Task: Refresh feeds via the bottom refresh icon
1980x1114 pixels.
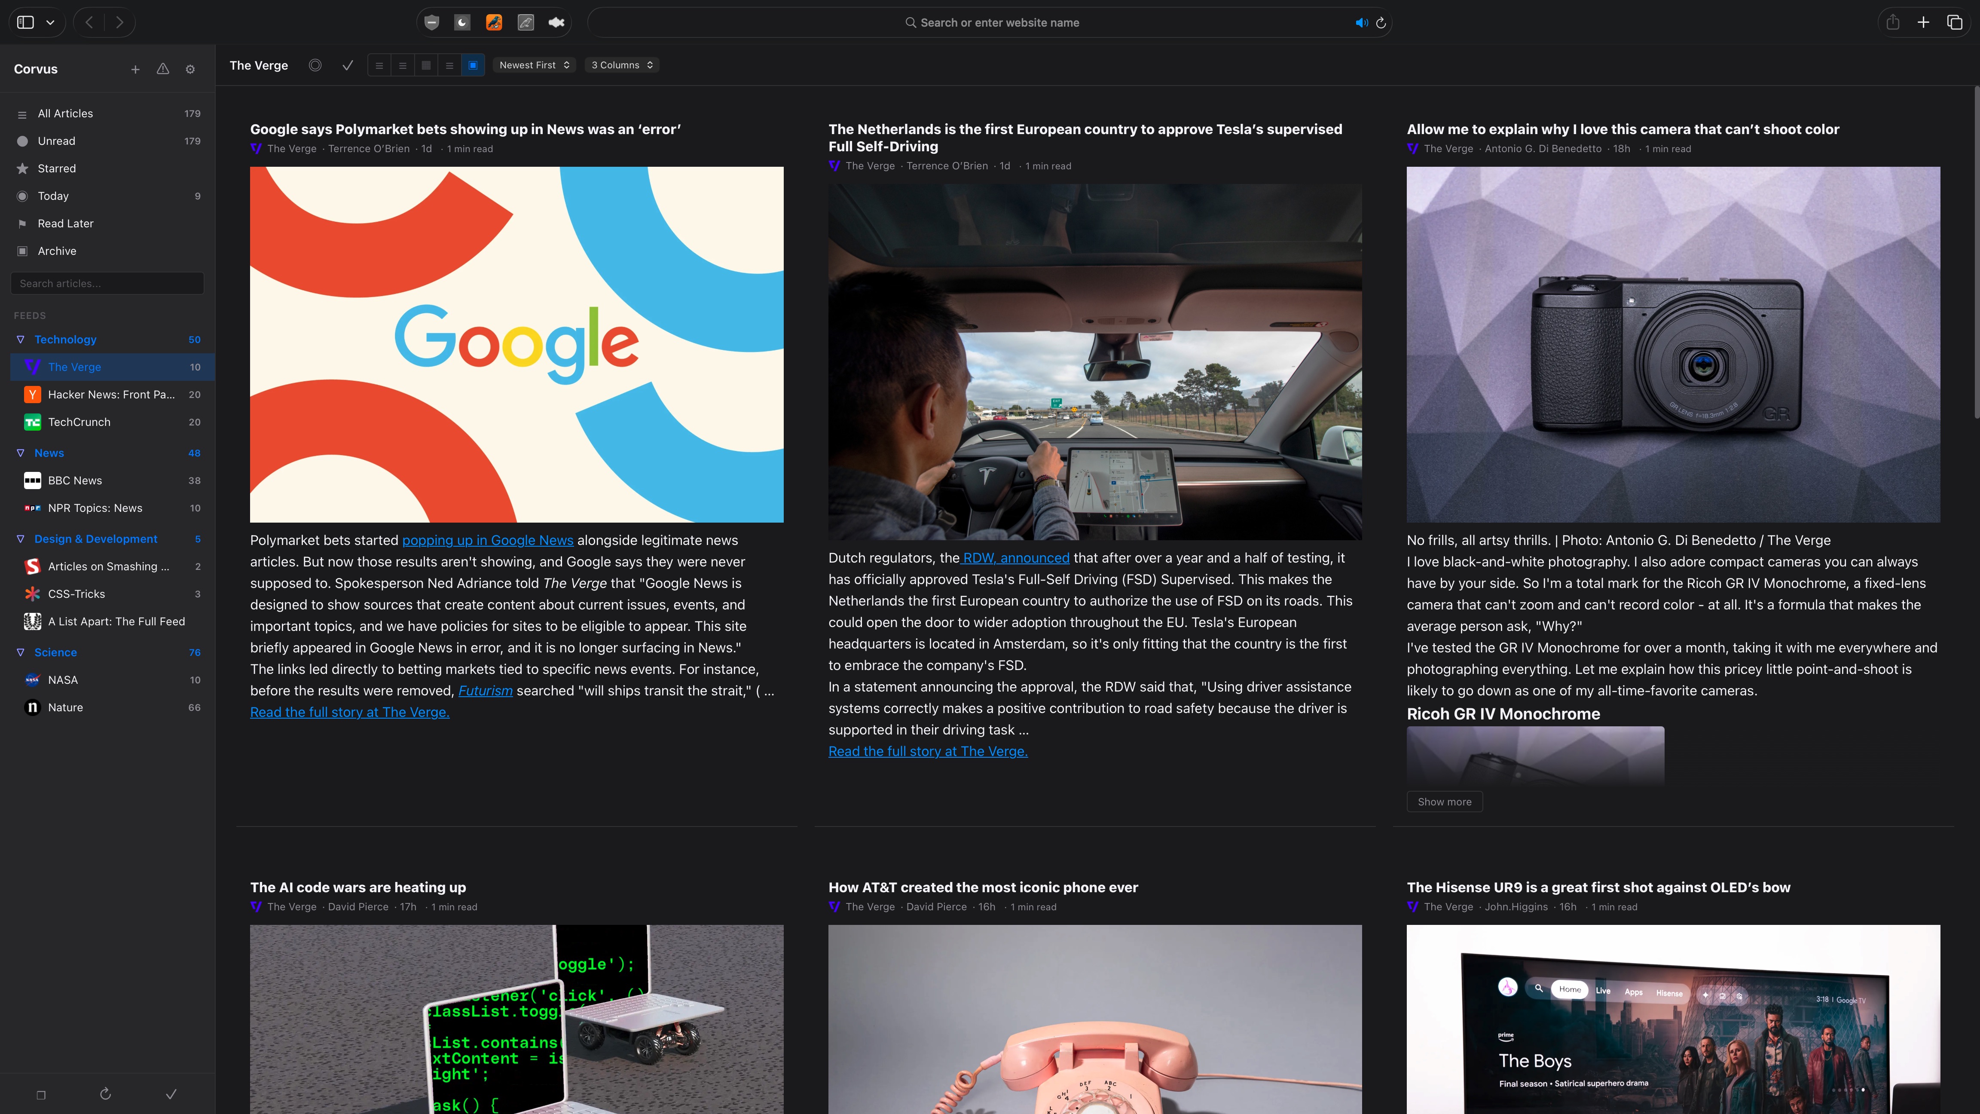Action: click(104, 1094)
